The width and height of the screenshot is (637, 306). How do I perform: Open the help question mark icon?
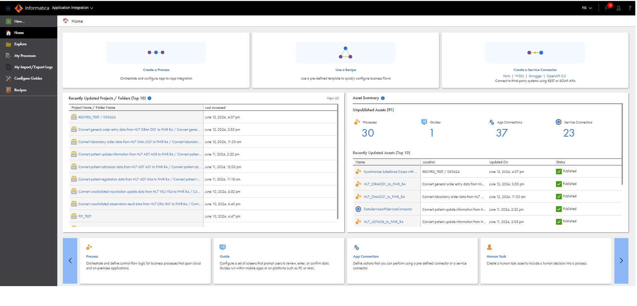point(630,8)
